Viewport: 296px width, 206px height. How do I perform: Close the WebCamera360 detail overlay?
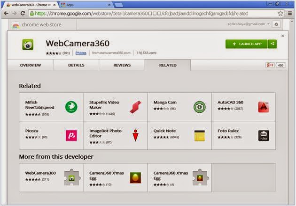282,36
